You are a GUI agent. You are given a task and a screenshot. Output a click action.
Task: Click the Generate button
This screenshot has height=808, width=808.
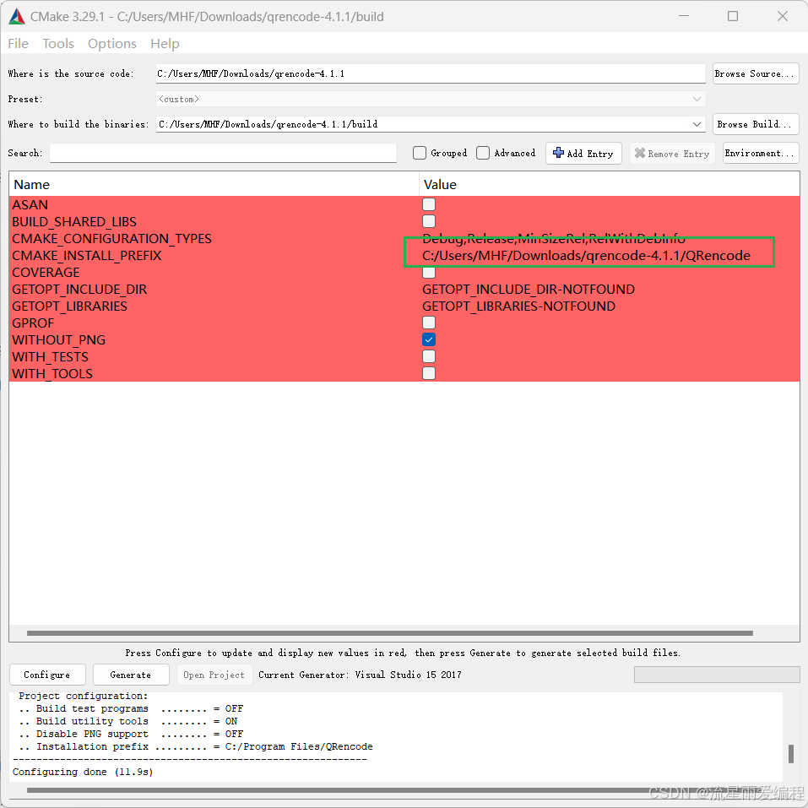coord(131,675)
